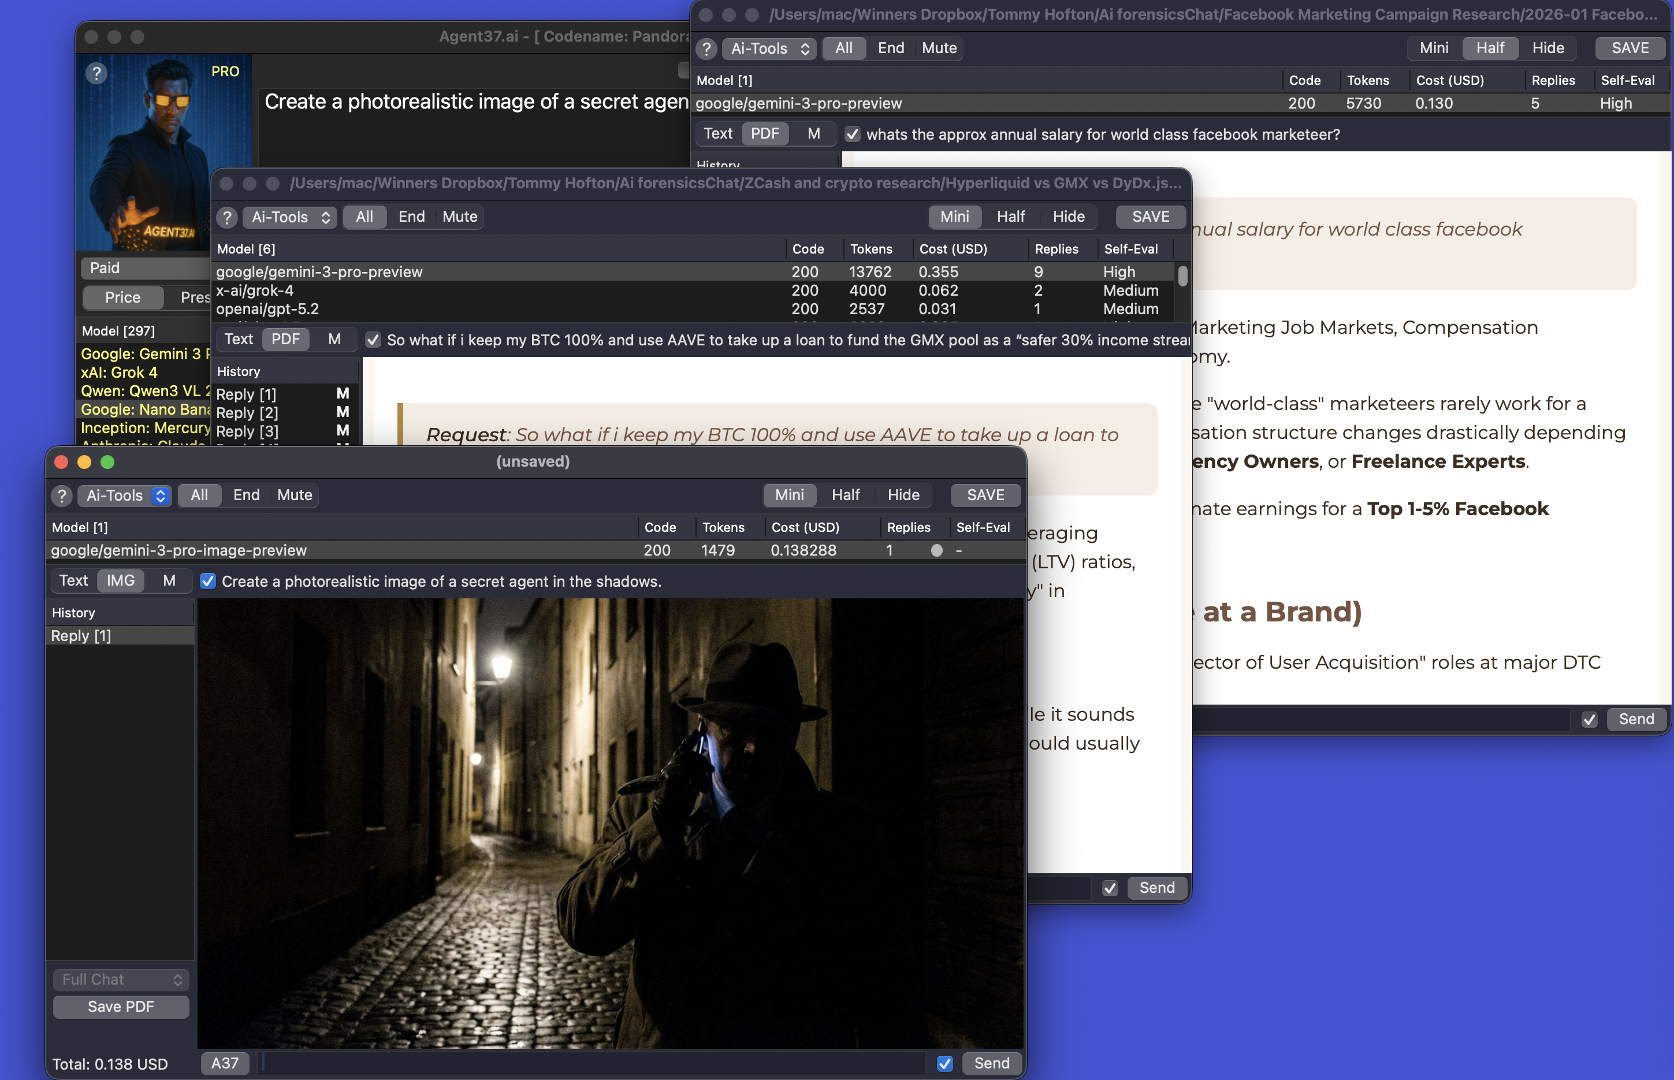
Task: Uncheck the secret agent prompt checkbox
Action: click(x=207, y=582)
